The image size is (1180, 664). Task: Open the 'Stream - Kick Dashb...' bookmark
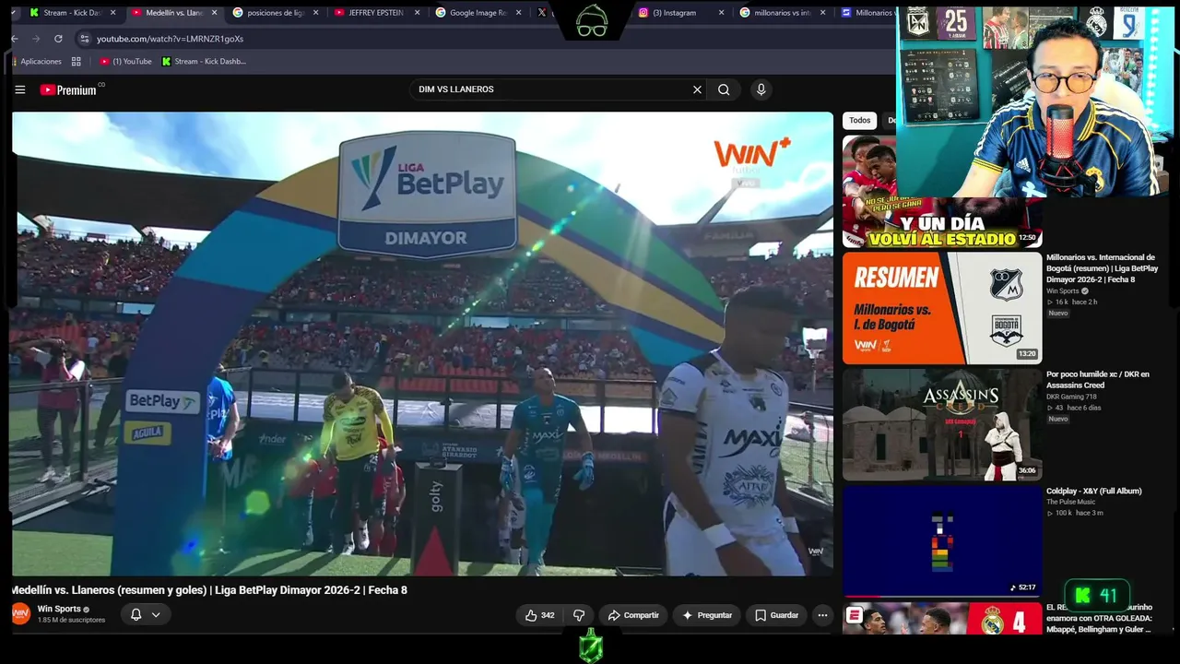pyautogui.click(x=204, y=62)
